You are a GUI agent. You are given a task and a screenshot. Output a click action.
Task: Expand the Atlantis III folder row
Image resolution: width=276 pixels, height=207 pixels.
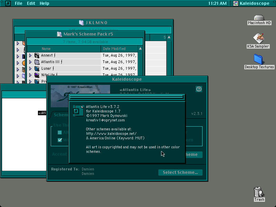(30, 62)
